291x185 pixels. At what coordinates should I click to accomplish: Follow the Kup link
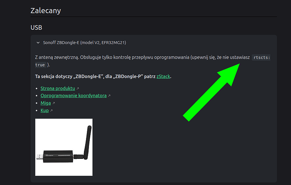(45, 110)
